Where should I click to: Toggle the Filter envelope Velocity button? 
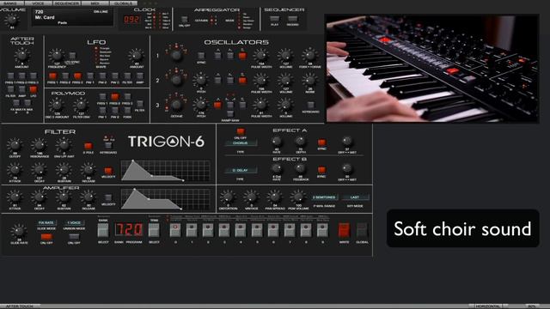pos(108,171)
